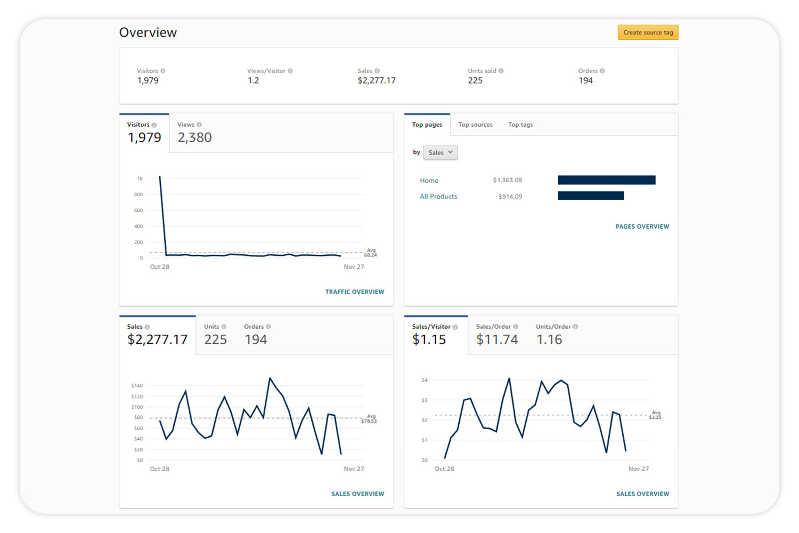Open the Home page link

tap(429, 181)
